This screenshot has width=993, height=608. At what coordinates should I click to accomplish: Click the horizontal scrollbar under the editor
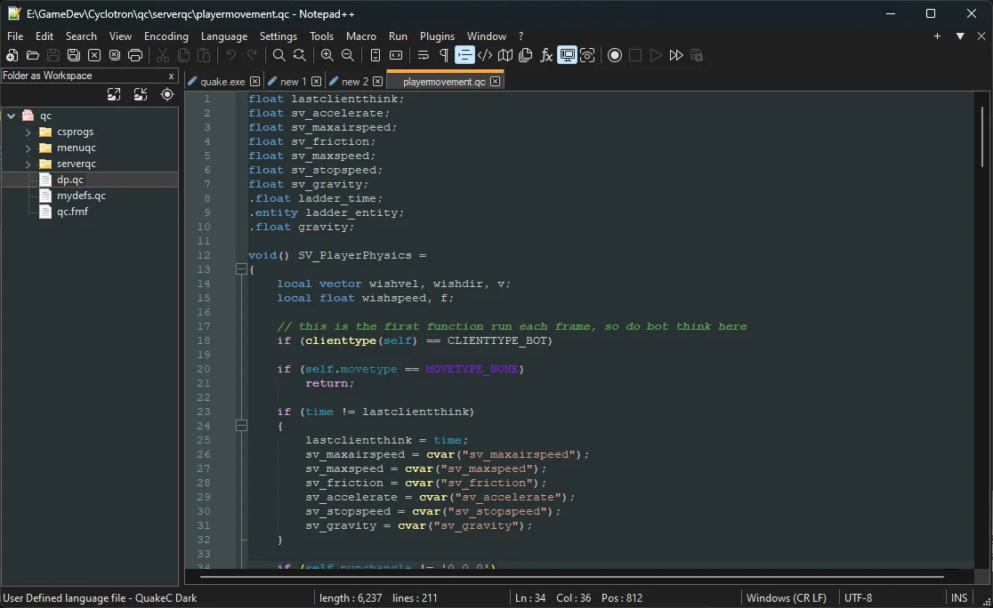point(571,576)
